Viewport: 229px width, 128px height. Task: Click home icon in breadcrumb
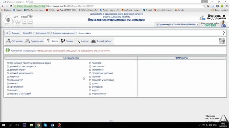point(7,33)
